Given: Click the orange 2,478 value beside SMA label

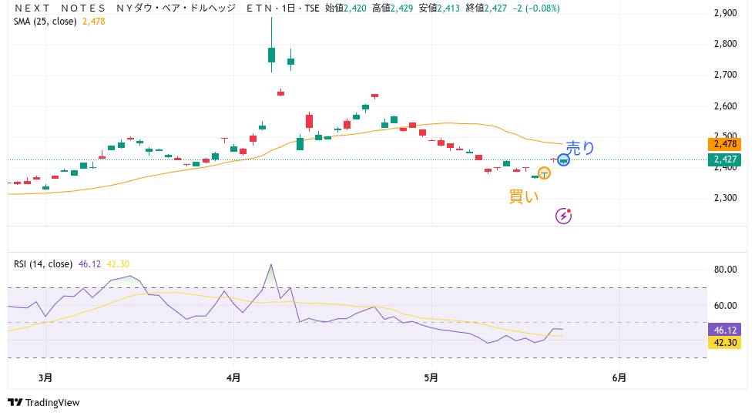Looking at the screenshot, I should (x=93, y=22).
